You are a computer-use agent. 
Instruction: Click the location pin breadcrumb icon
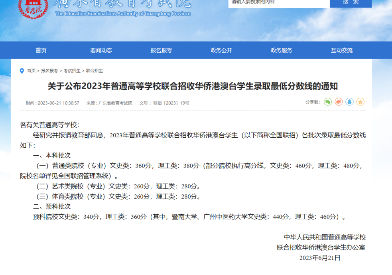pos(22,71)
